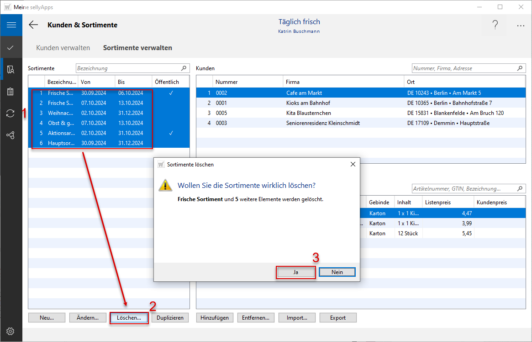Open the hamburger menu in sidebar
Viewport: 532px width, 342px height.
tap(11, 25)
